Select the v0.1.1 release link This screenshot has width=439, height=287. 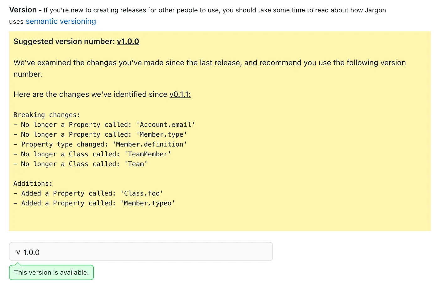click(x=180, y=94)
